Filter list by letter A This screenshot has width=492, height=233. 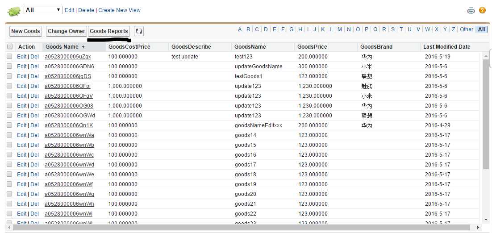click(x=240, y=29)
